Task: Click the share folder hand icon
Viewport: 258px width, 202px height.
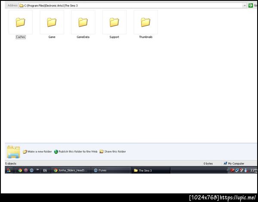Action: (101, 152)
